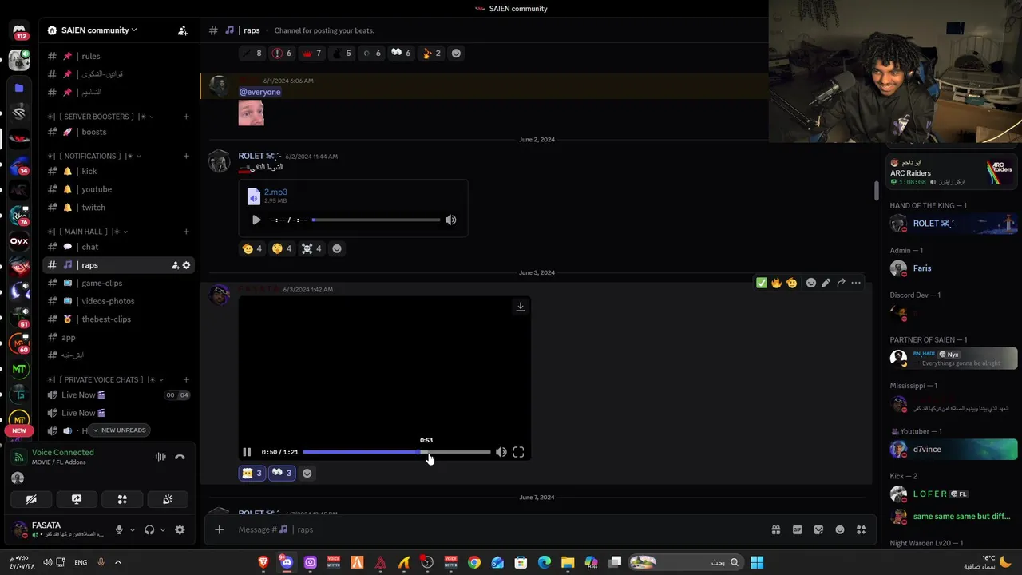Send a gift from message bar
This screenshot has height=575, width=1022.
tap(775, 529)
